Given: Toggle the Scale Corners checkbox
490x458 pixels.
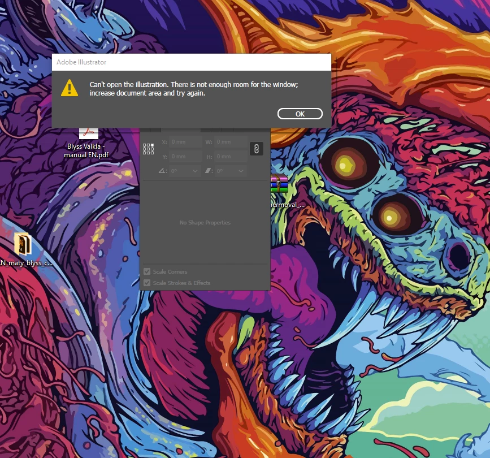Looking at the screenshot, I should [x=147, y=271].
